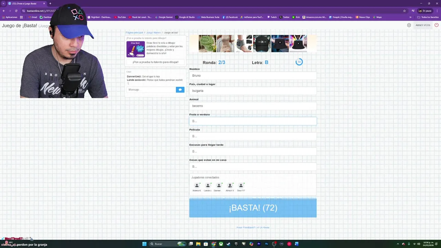This screenshot has height=248, width=441.
Task: Open the 'Have Feedback? Let Us Know' link
Action: pos(253,227)
